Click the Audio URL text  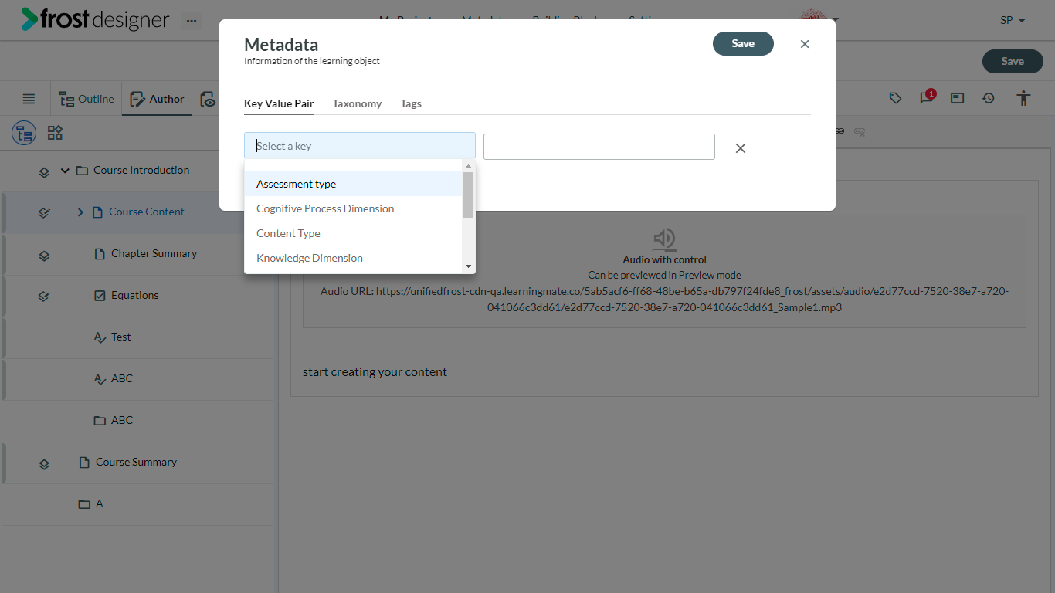(x=664, y=299)
